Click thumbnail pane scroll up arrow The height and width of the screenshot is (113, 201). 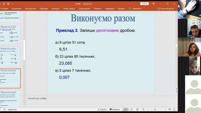tap(24, 13)
